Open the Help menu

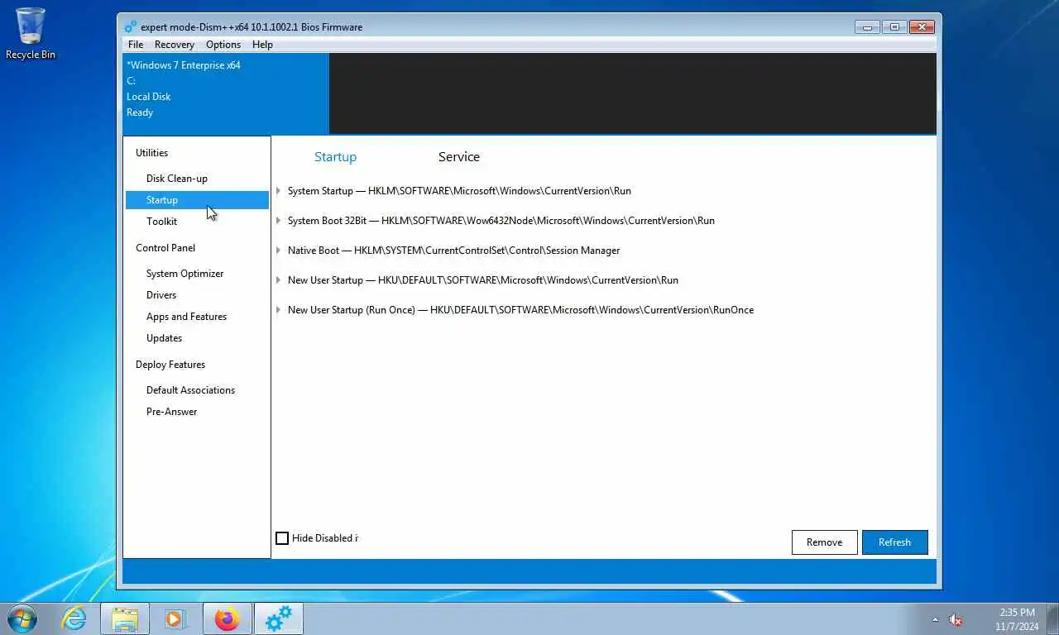[x=262, y=45]
